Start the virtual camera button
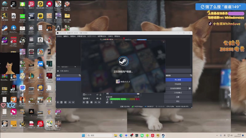The height and width of the screenshot is (138, 246). coord(176,88)
